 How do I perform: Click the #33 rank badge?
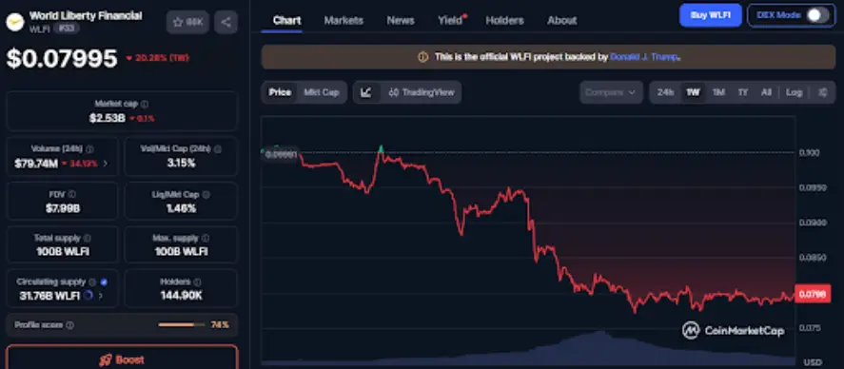pos(67,29)
